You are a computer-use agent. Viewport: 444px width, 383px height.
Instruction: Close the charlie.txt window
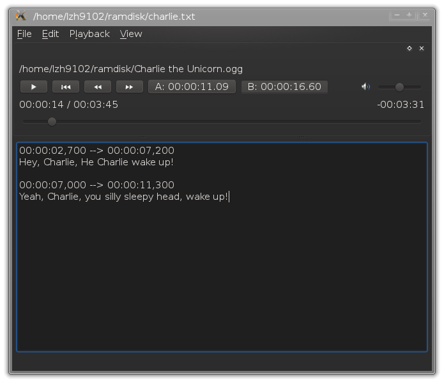425,15
